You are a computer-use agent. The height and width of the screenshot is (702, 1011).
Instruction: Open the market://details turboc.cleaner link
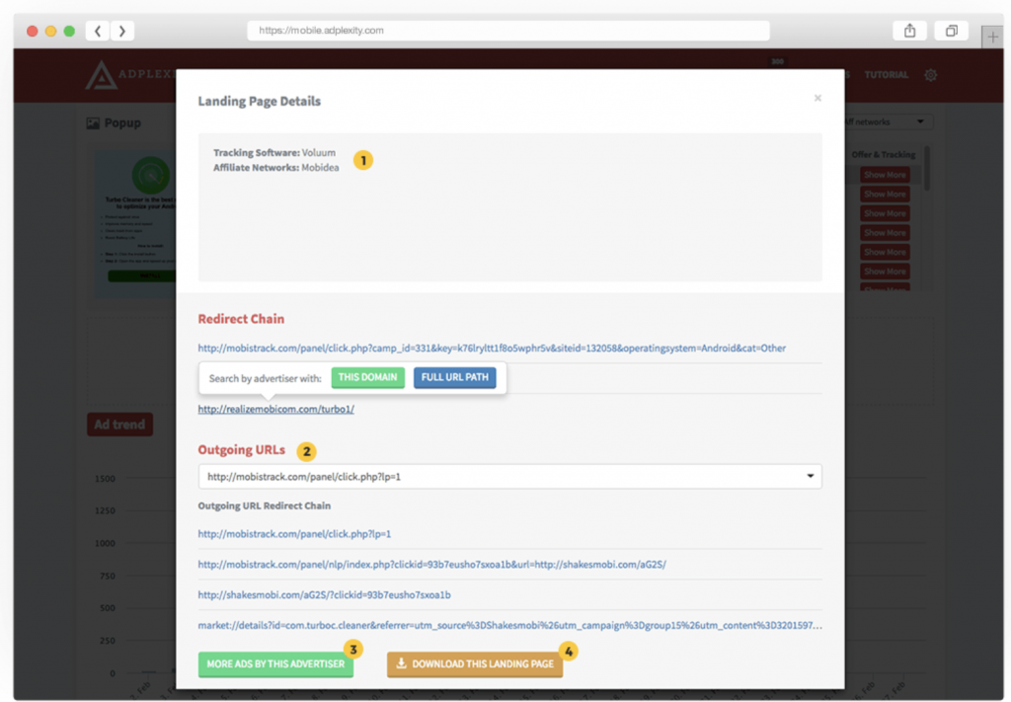pos(509,625)
